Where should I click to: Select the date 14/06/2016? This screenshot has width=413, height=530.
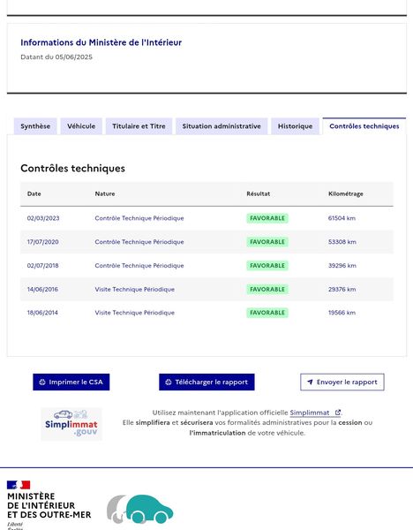click(42, 289)
